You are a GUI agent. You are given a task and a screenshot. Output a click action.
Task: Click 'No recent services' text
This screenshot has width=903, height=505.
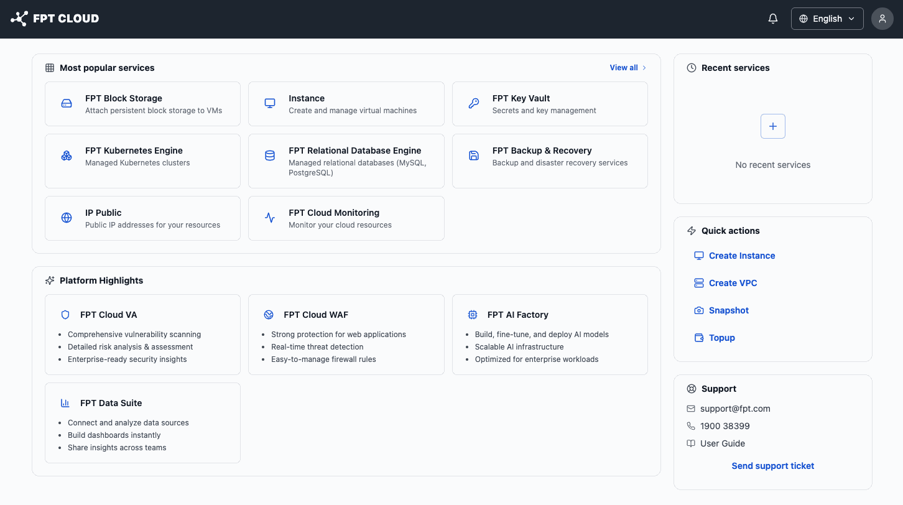pyautogui.click(x=773, y=165)
